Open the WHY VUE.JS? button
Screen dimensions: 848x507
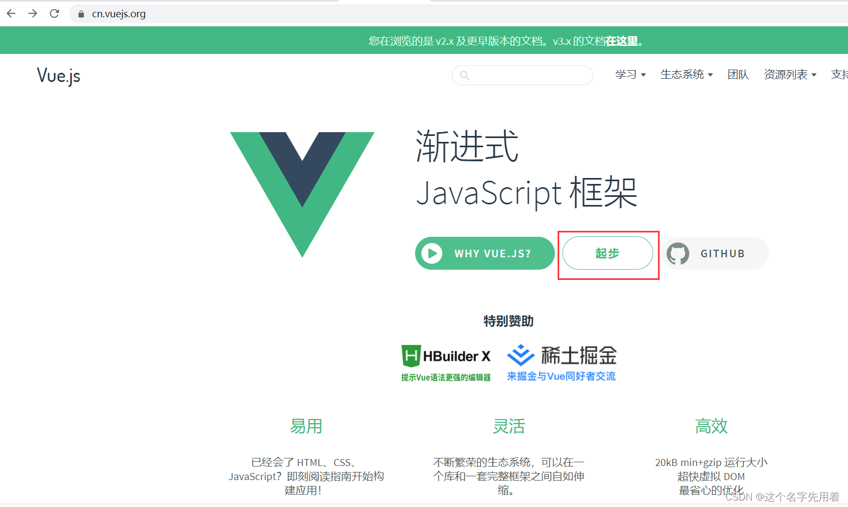tap(485, 253)
